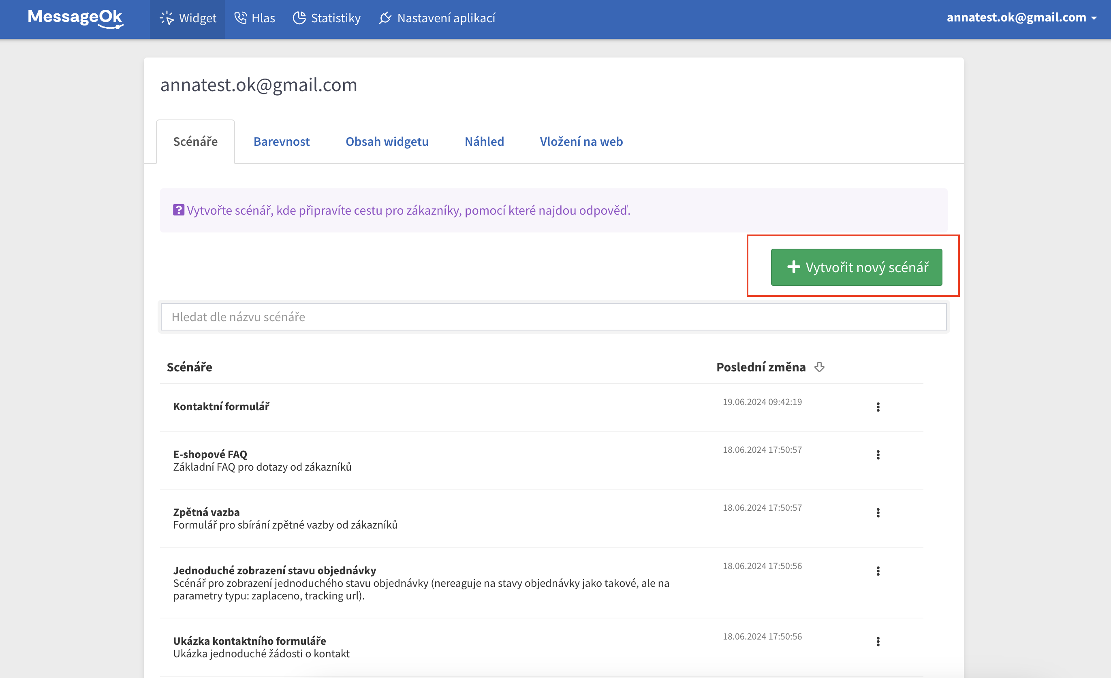Viewport: 1111px width, 678px height.
Task: Go to Statistiky page
Action: pyautogui.click(x=327, y=18)
